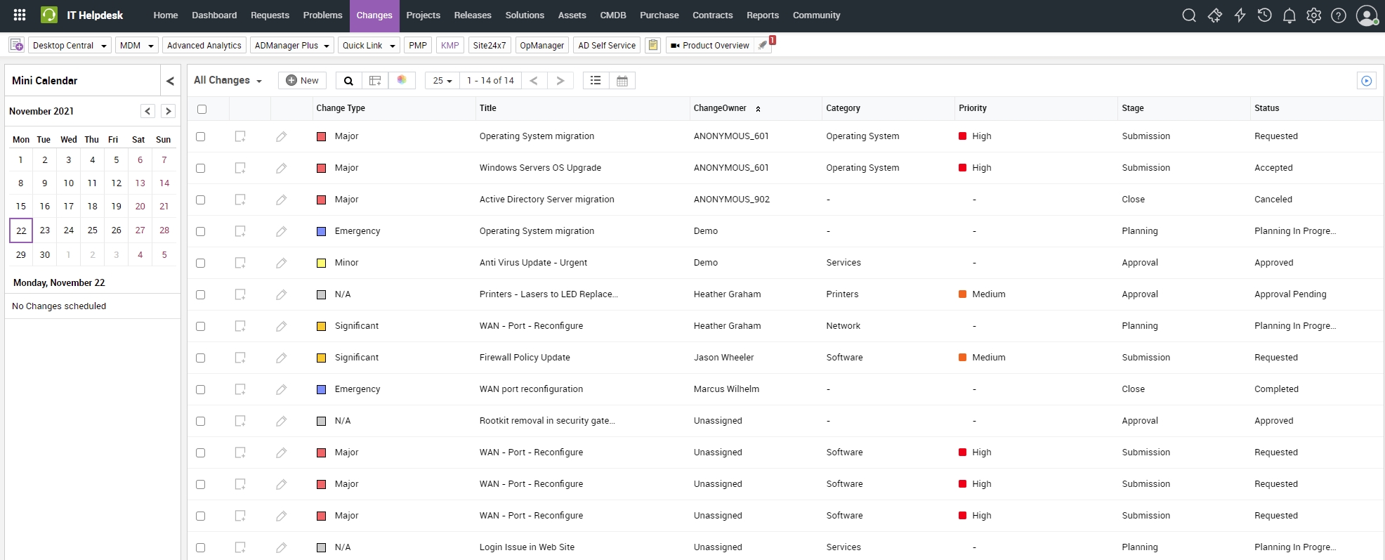Open the Problems tab
This screenshot has width=1385, height=560.
[x=322, y=15]
